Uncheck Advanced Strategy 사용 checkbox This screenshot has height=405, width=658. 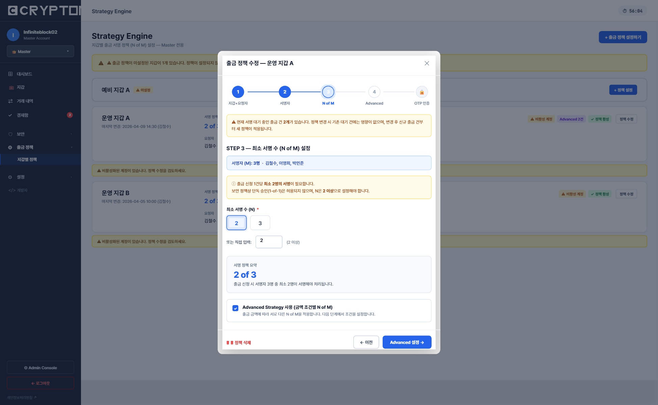[x=235, y=308]
